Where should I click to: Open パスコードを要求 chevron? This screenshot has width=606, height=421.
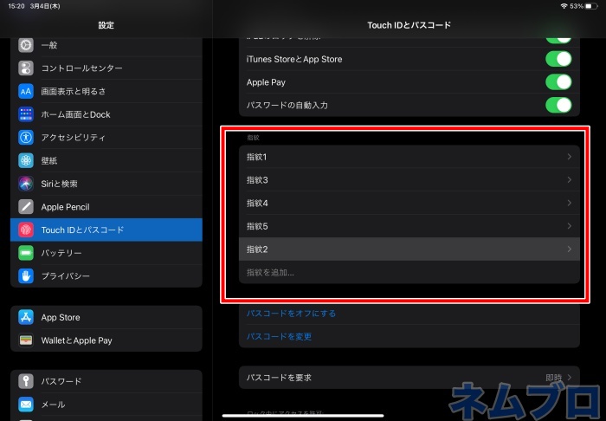point(570,378)
